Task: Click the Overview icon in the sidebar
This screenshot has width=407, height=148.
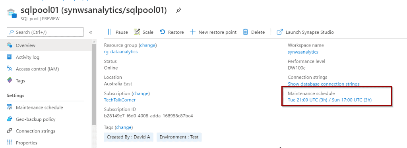Action: (x=10, y=45)
